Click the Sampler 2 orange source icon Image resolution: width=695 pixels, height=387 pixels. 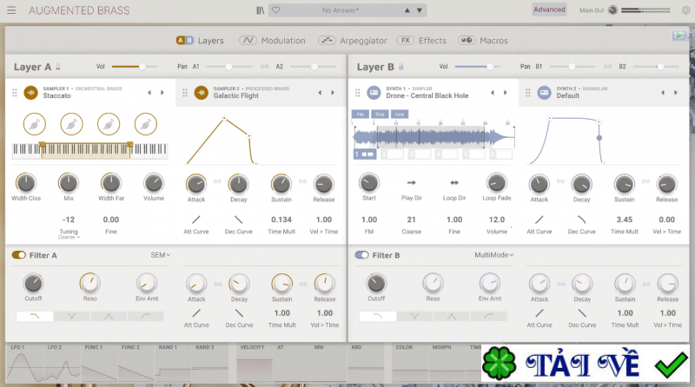click(x=202, y=93)
